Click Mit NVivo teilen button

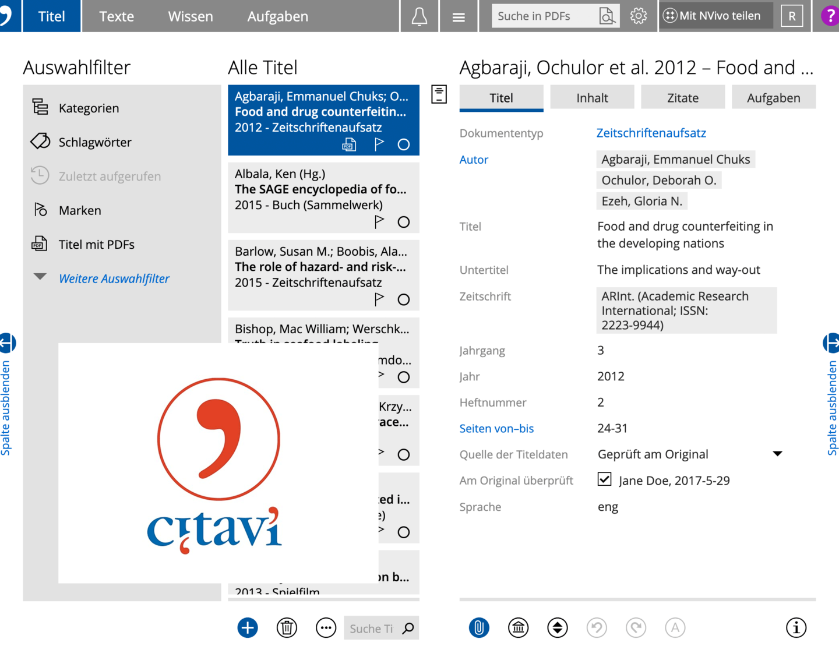tap(715, 16)
